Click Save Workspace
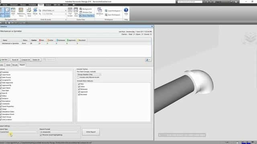 112,15
